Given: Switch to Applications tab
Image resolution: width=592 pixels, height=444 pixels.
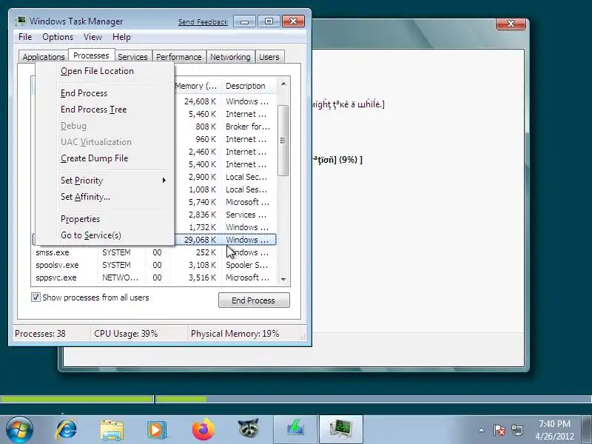Looking at the screenshot, I should coord(44,57).
